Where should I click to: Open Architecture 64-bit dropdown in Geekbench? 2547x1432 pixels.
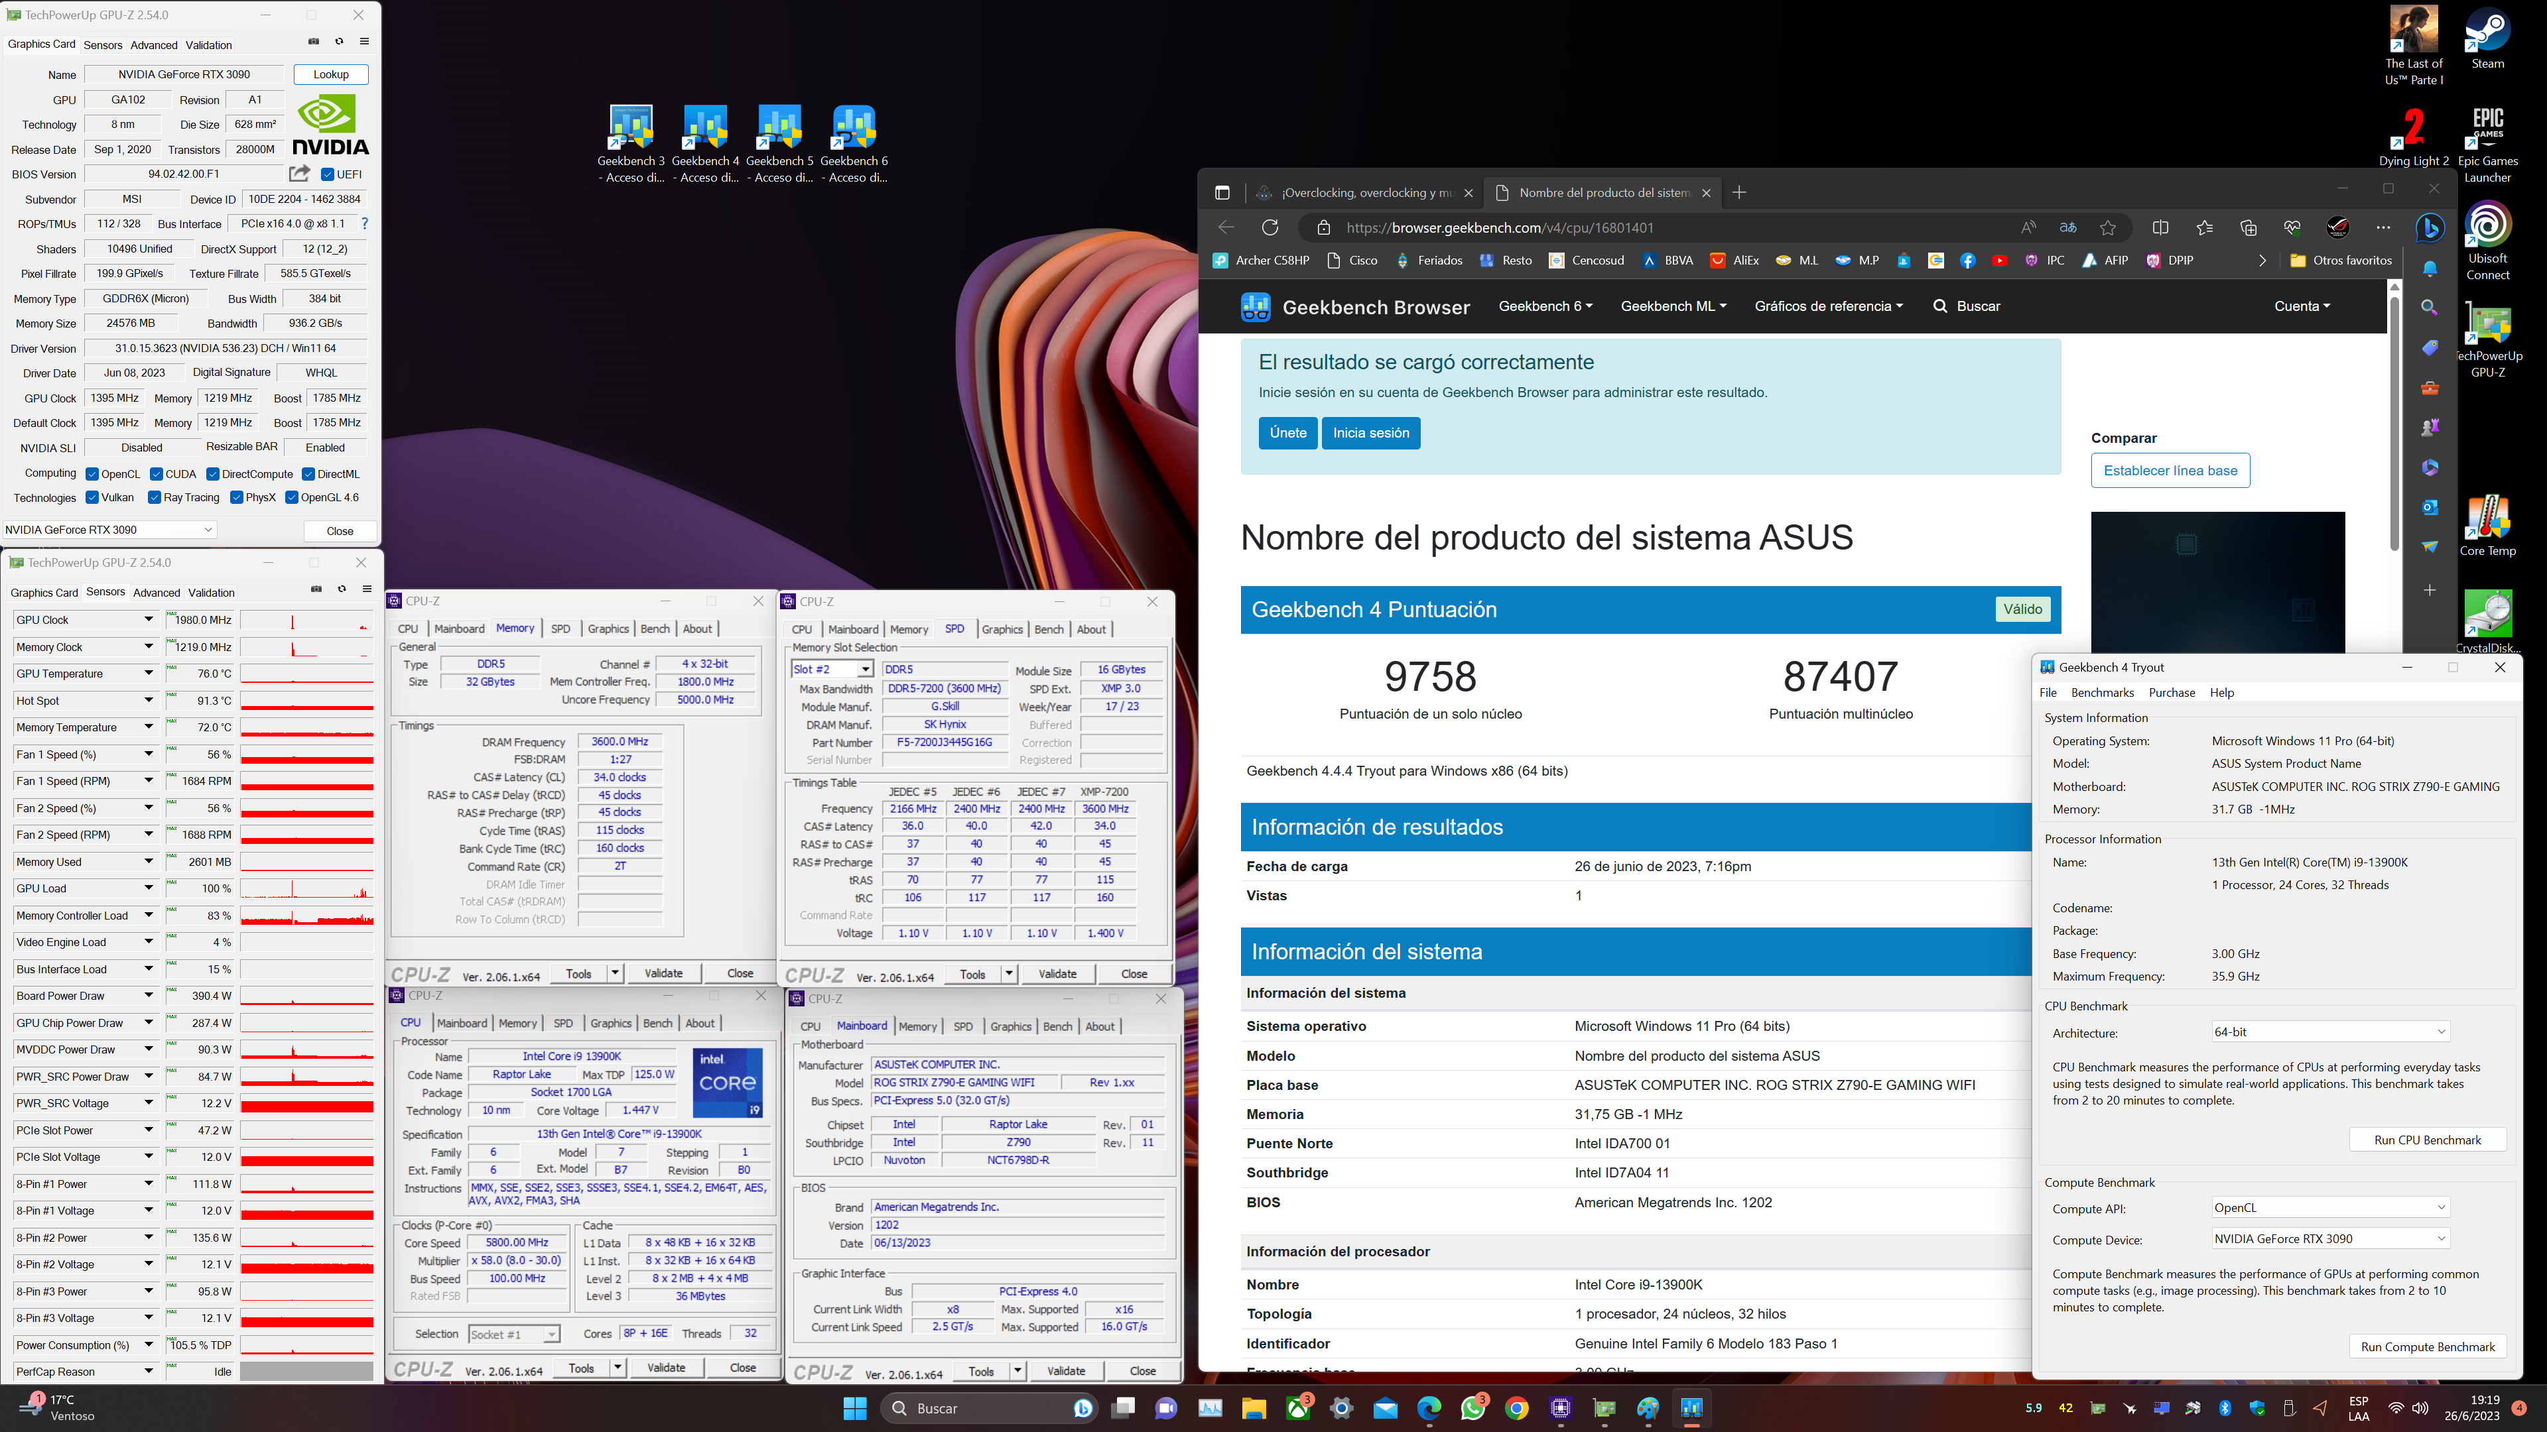coord(2329,1032)
